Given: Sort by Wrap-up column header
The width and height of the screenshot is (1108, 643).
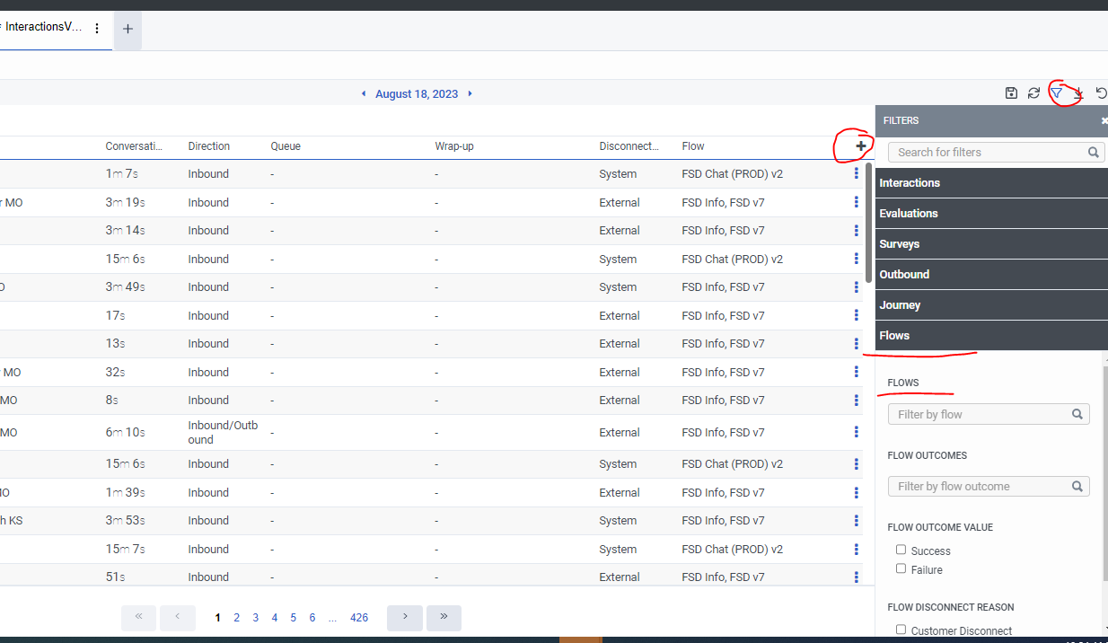Looking at the screenshot, I should click(x=454, y=146).
